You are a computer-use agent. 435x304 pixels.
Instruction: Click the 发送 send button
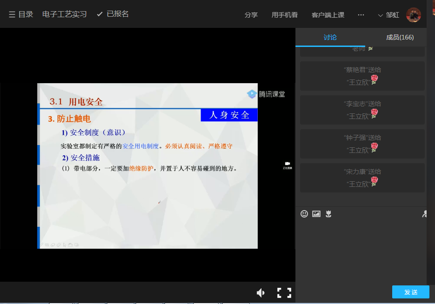pos(411,292)
